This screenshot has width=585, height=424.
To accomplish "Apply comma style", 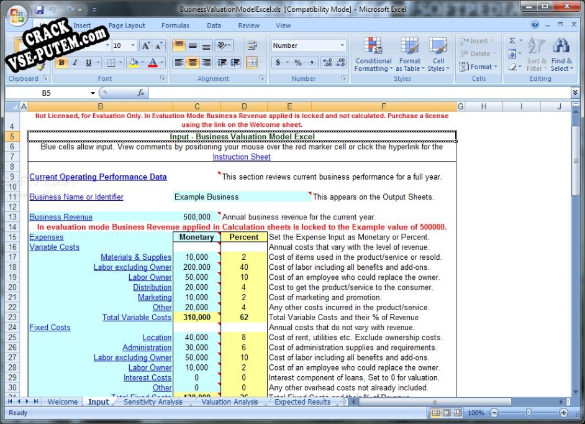I will tap(312, 62).
